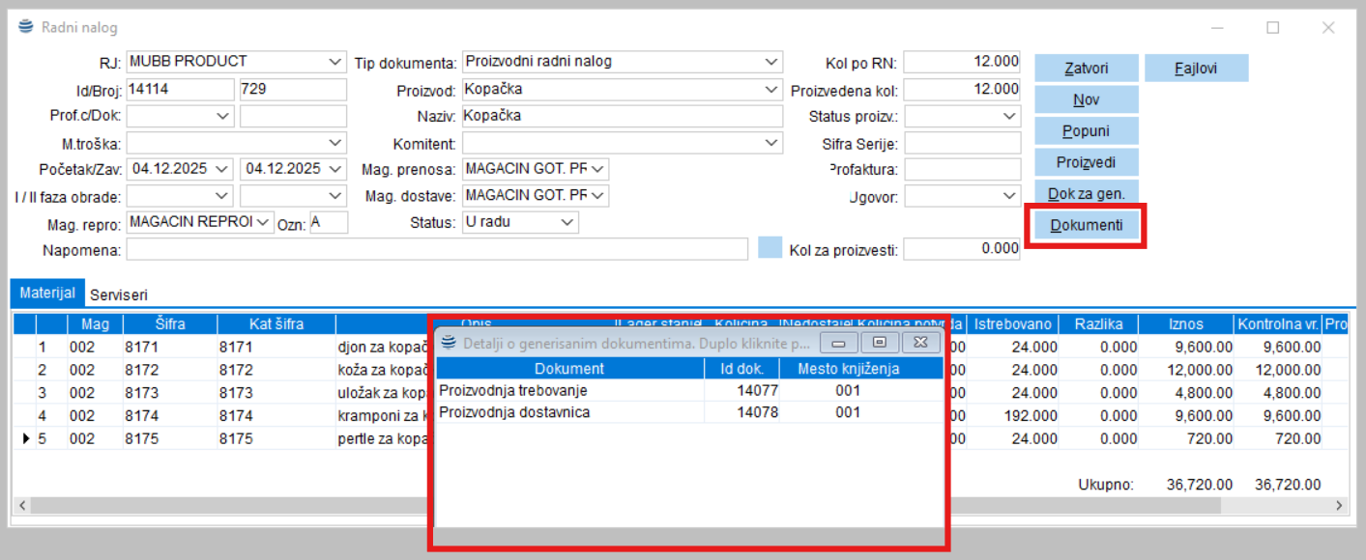Open the RJ dropdown showing MUBB PRODUCT

(335, 62)
